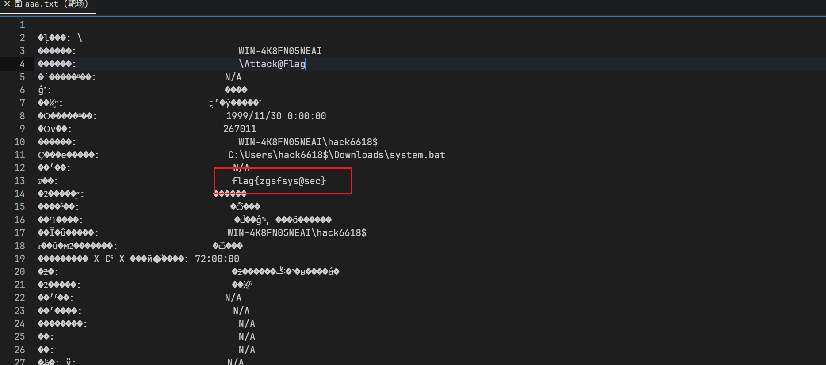The width and height of the screenshot is (826, 365).
Task: Click the number 267011 on line 9
Action: [x=240, y=129]
